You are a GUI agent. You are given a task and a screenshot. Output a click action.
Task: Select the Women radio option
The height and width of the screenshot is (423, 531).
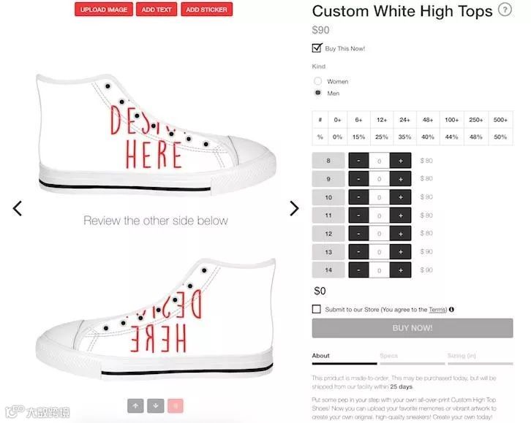(x=317, y=81)
